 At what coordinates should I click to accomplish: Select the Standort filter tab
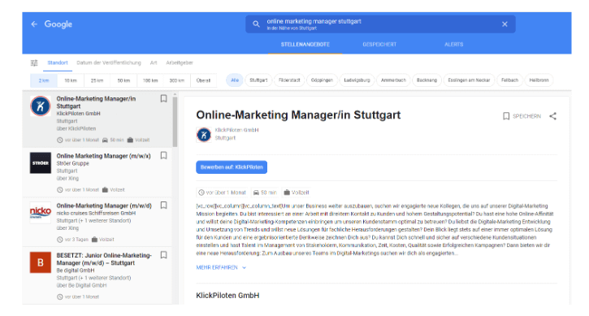[x=58, y=63]
